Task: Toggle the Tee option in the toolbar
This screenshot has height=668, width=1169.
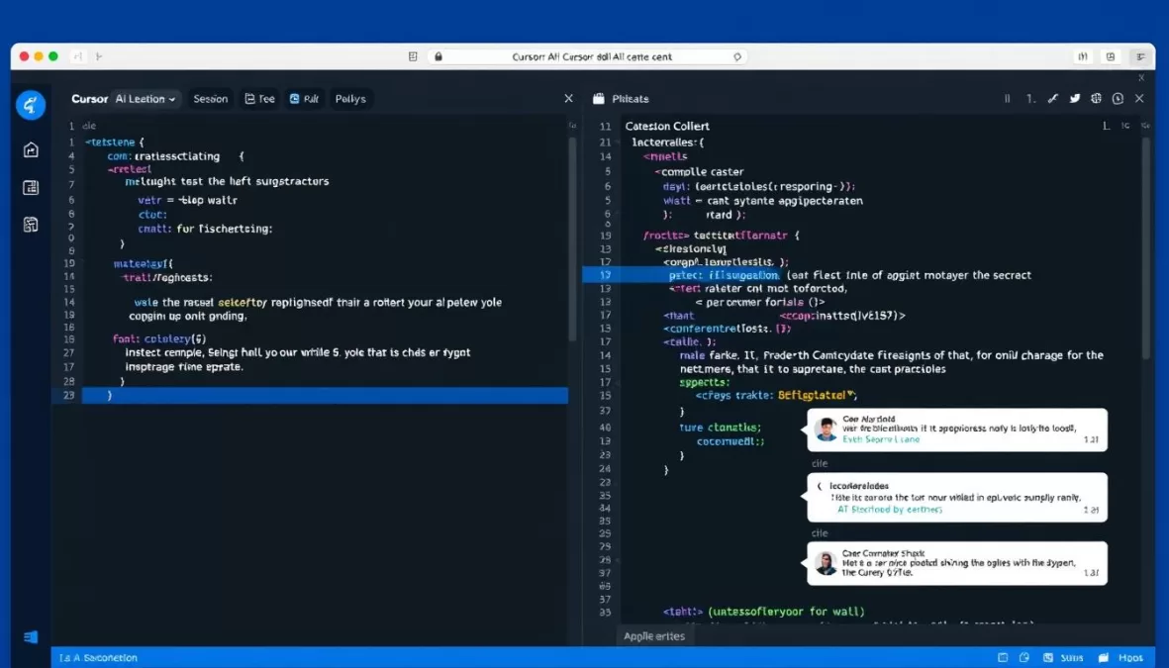Action: pyautogui.click(x=259, y=98)
